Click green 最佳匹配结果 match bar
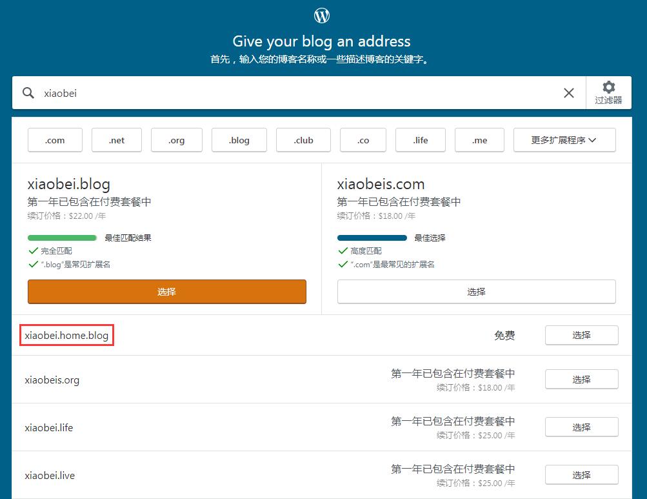 (x=63, y=238)
